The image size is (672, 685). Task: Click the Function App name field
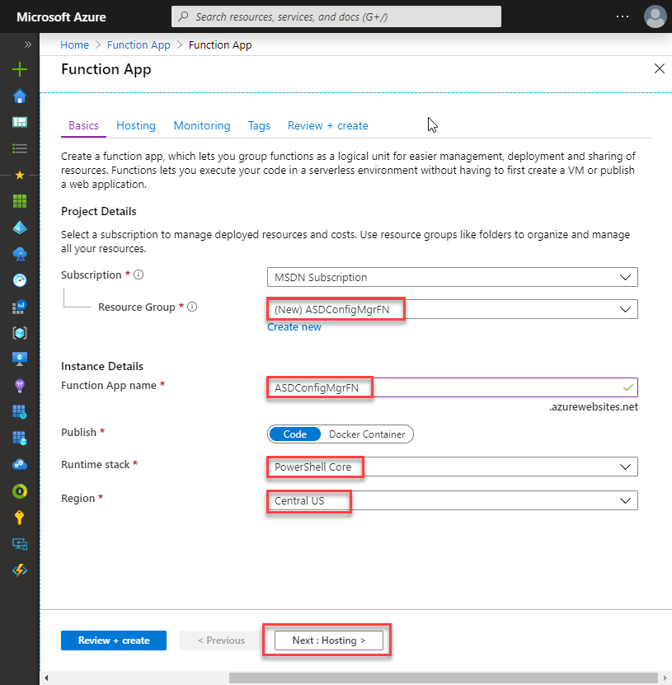452,387
